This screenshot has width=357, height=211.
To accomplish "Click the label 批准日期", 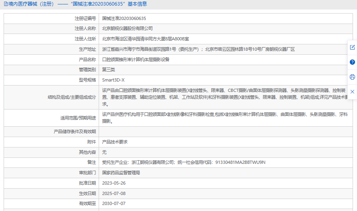I will (87, 183).
